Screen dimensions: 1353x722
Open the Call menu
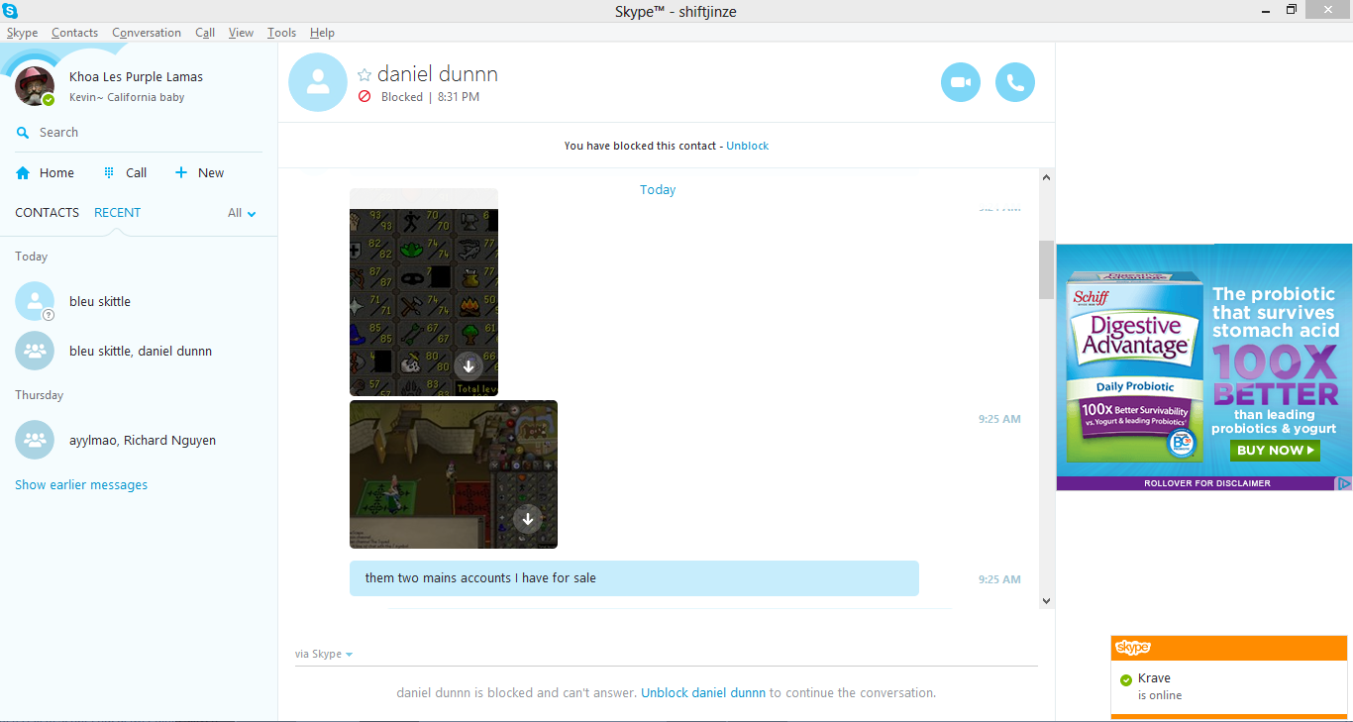point(205,33)
